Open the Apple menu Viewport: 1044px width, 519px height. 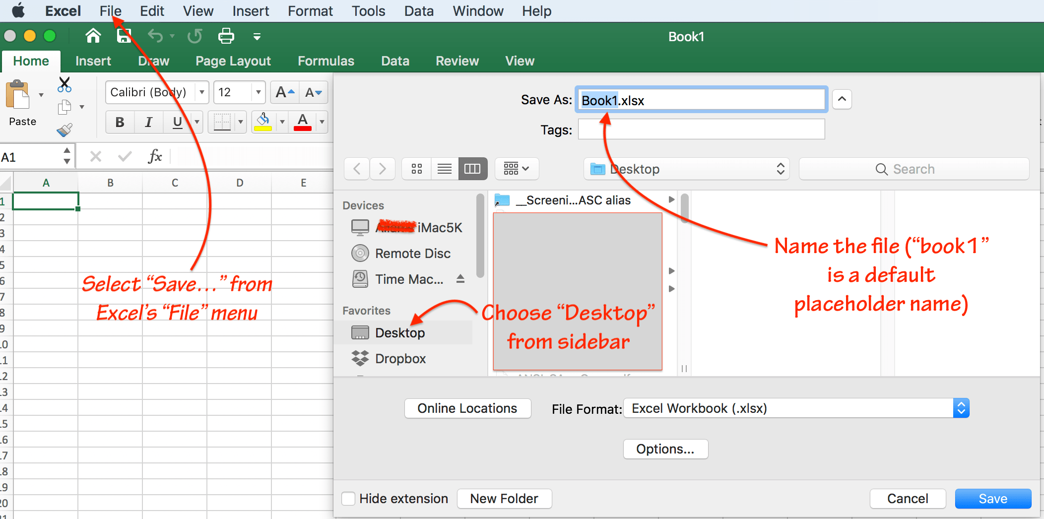(18, 10)
